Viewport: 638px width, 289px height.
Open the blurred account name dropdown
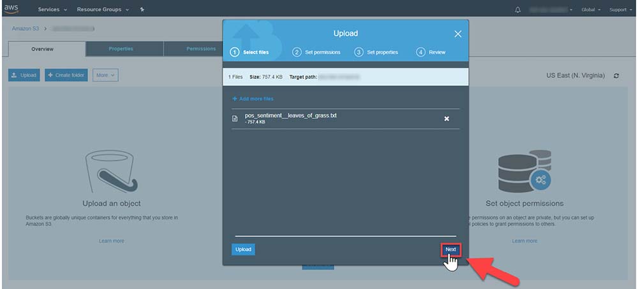tap(551, 10)
